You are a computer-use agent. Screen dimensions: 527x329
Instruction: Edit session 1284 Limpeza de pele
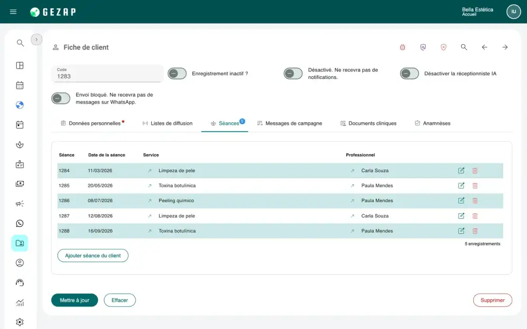[461, 171]
